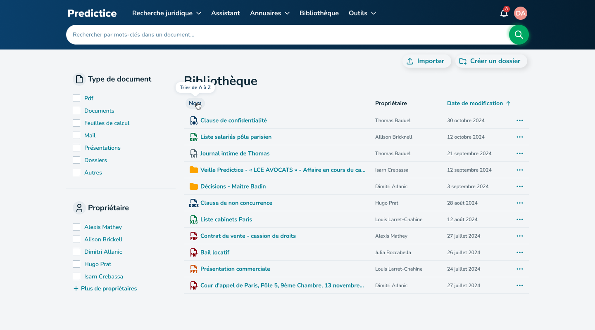This screenshot has height=330, width=595.
Task: Check the Présentations filter
Action: [76, 148]
